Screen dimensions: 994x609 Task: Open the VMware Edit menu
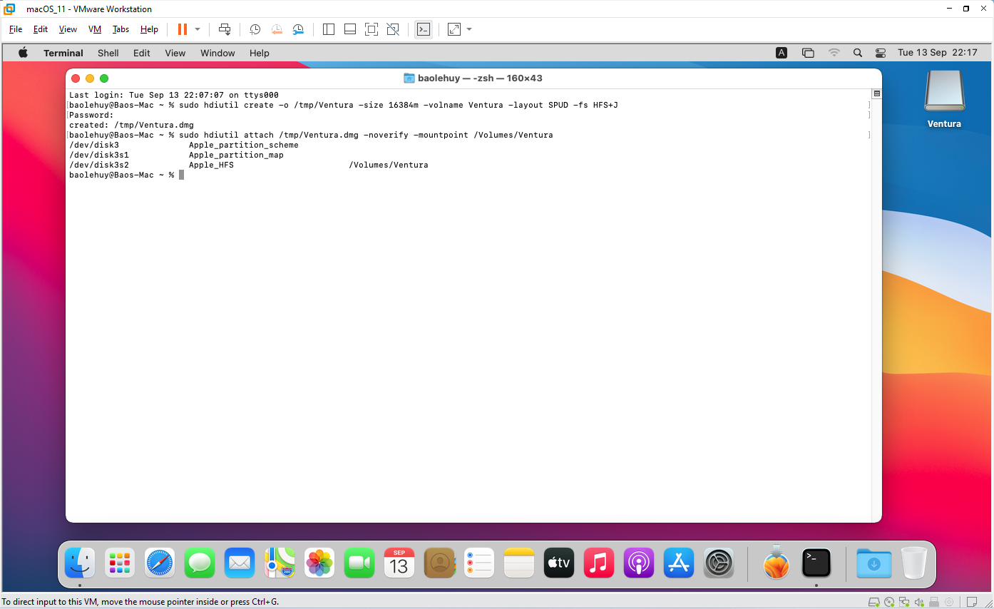[41, 29]
